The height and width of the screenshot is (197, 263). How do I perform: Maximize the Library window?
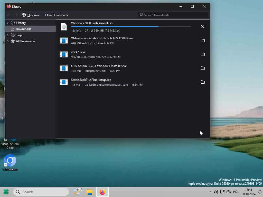(x=192, y=6)
